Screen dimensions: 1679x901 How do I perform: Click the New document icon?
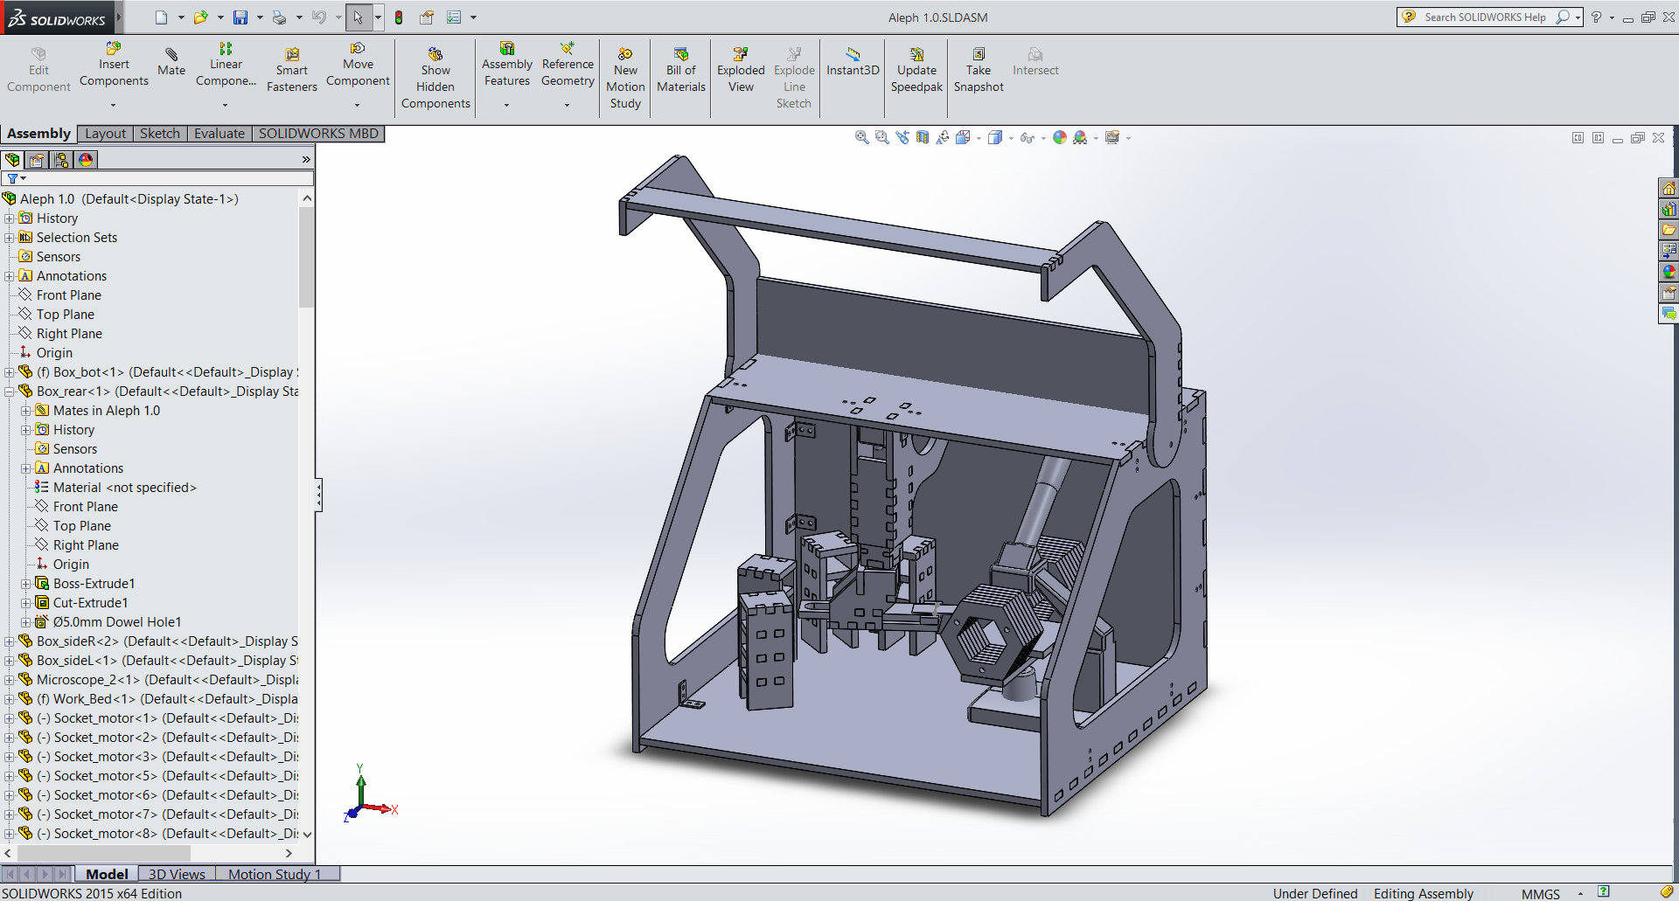[x=161, y=17]
